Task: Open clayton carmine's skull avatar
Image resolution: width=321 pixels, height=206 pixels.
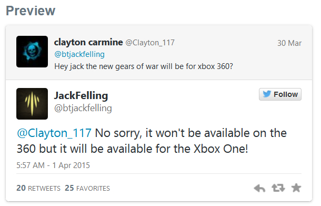Action: tap(32, 52)
